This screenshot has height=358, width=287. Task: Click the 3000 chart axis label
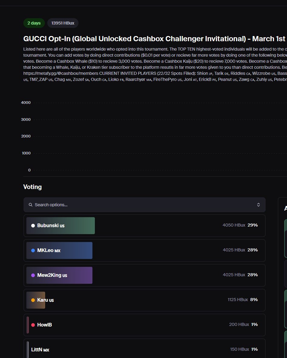26,120
